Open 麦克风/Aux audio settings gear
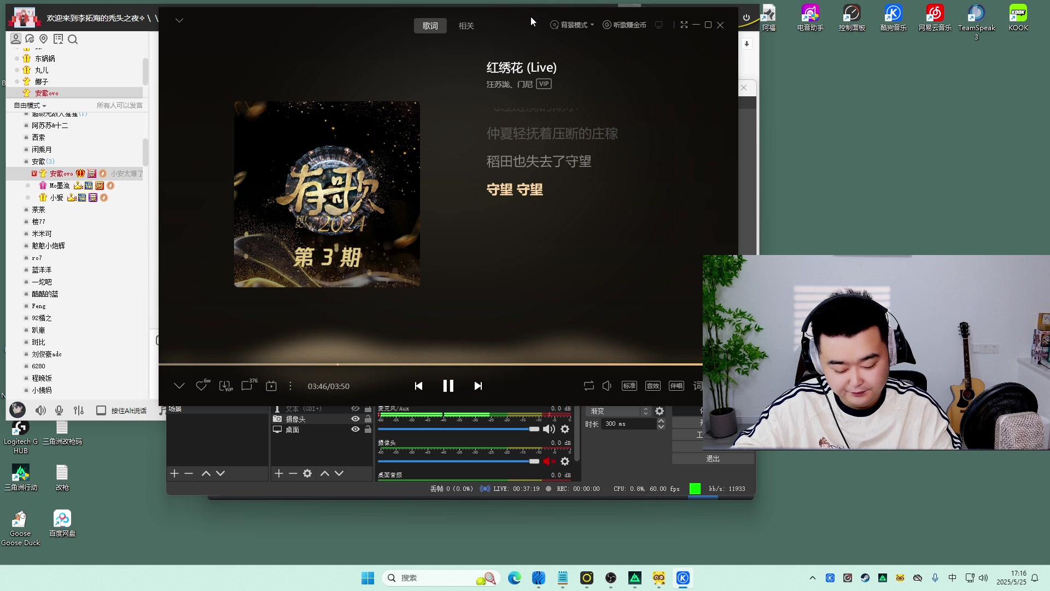Screen dimensions: 1050x591 pos(565,429)
